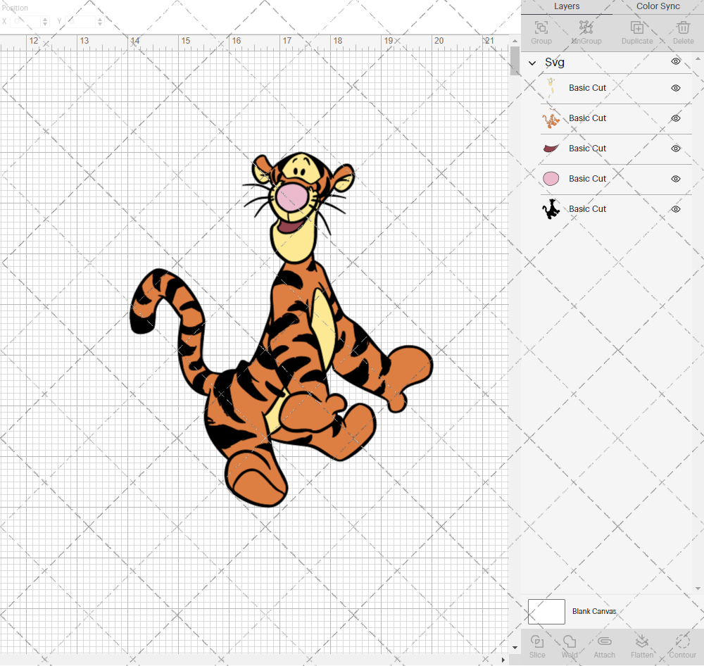Select the orange tiger layer thumbnail

point(551,118)
